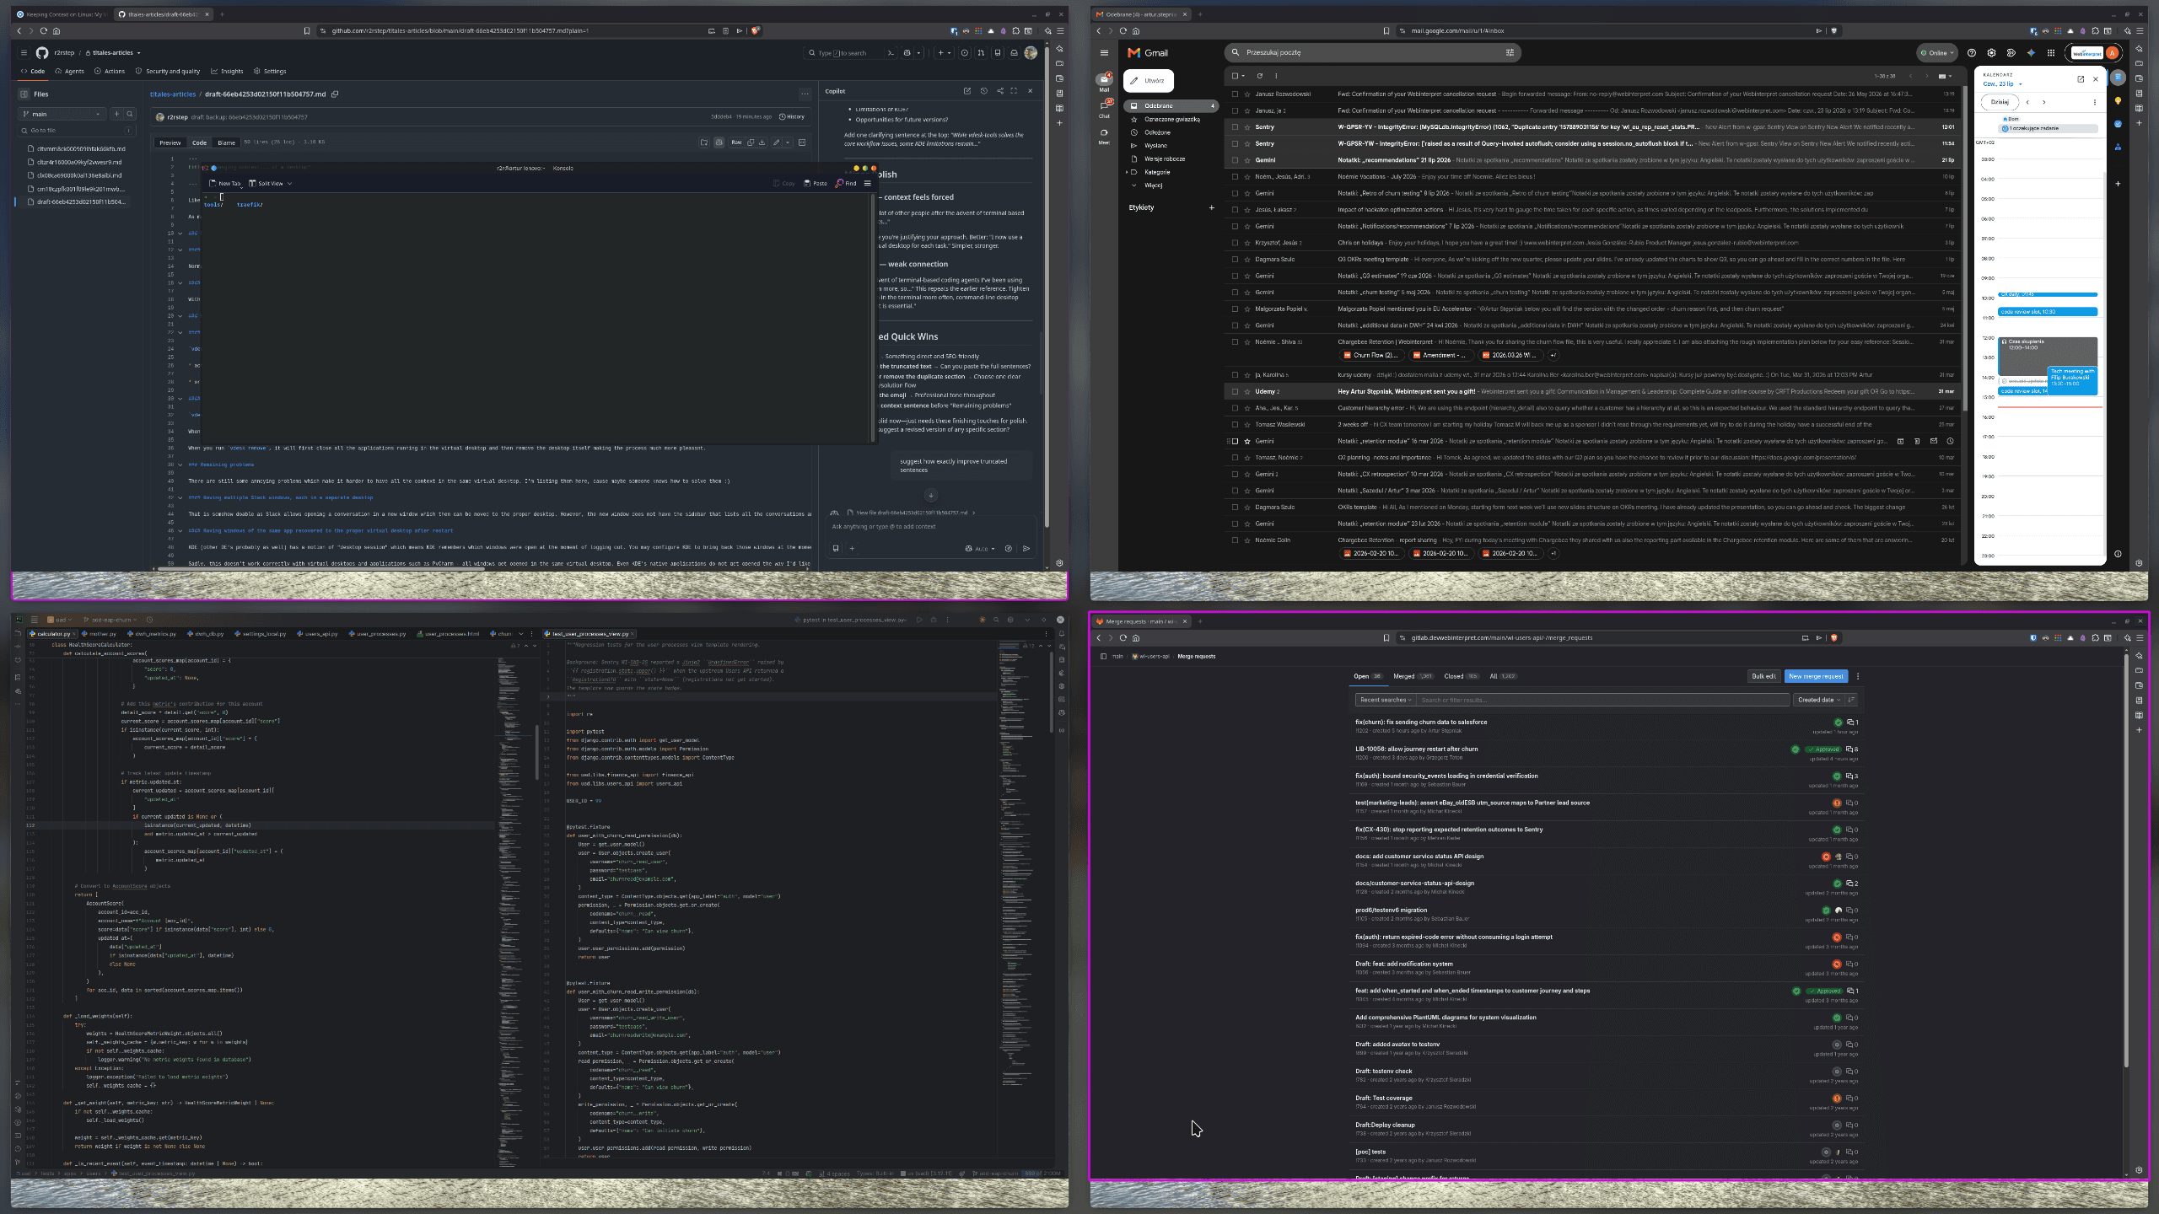The image size is (2159, 1214).
Task: Star the Krzysztof, Jesús email about Chris holidays
Action: click(x=1247, y=243)
